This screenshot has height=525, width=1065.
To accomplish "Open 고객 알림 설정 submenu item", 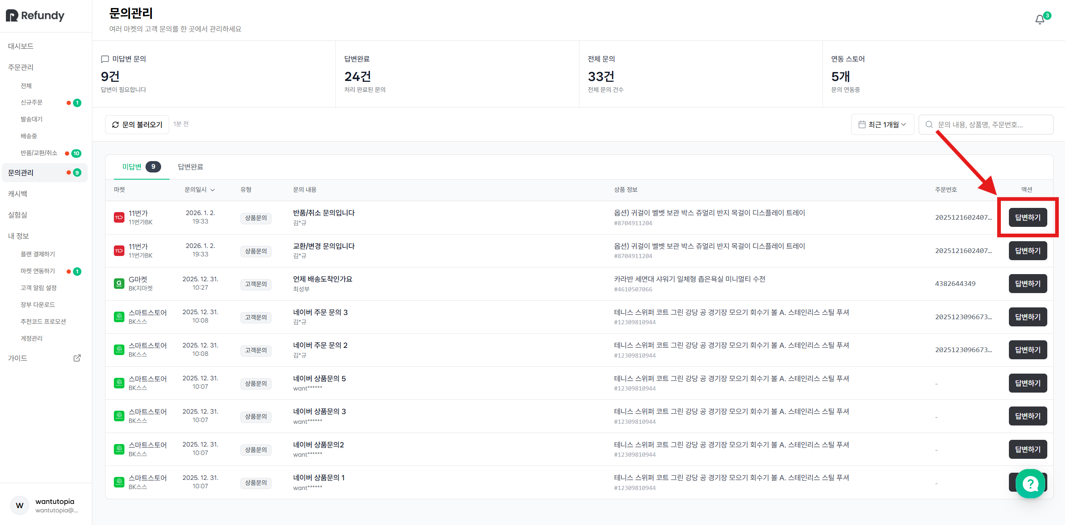I will [x=38, y=288].
